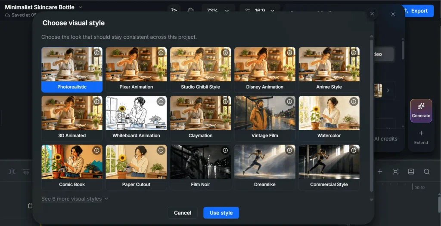441x226 pixels.
Task: Pick the Vintage Film style
Action: pyautogui.click(x=265, y=119)
